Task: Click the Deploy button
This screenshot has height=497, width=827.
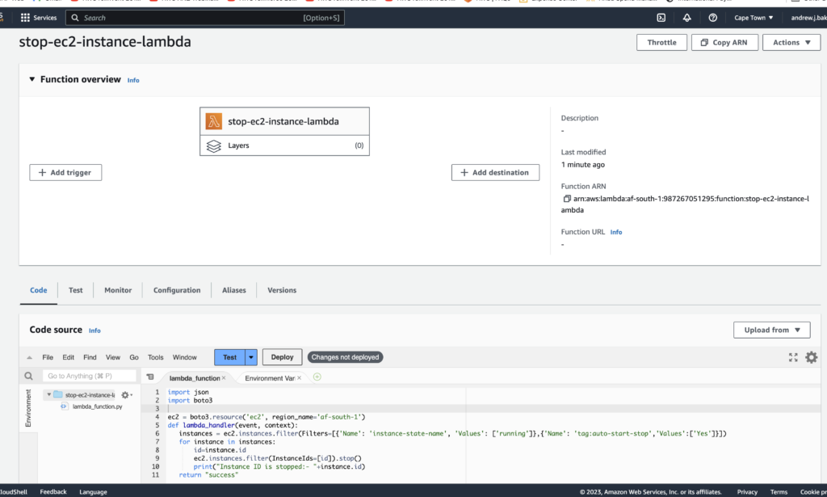Action: point(282,357)
